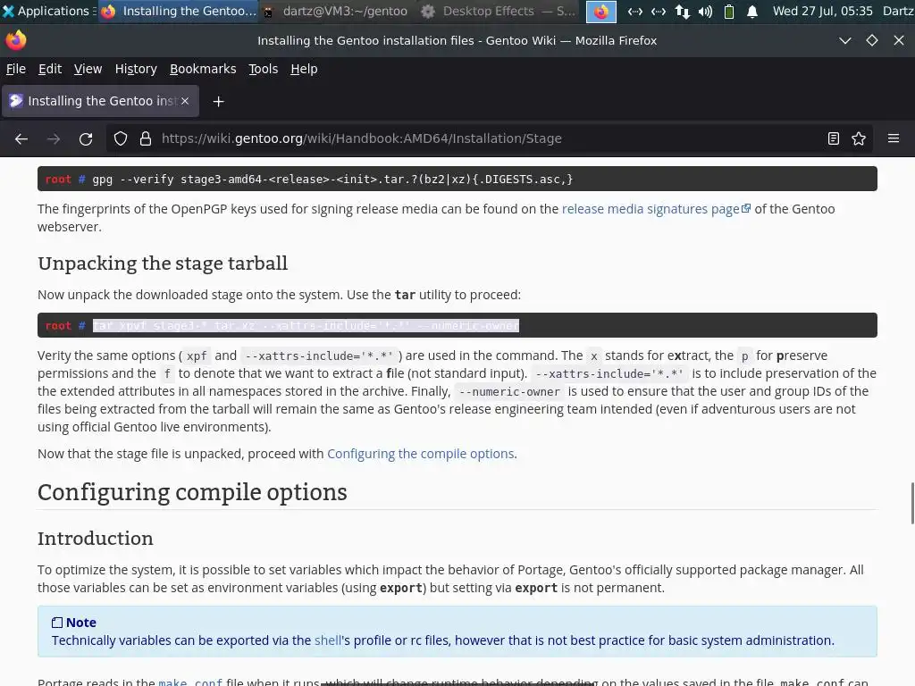The width and height of the screenshot is (915, 686).
Task: Open a new tab with plus button
Action: pyautogui.click(x=218, y=102)
